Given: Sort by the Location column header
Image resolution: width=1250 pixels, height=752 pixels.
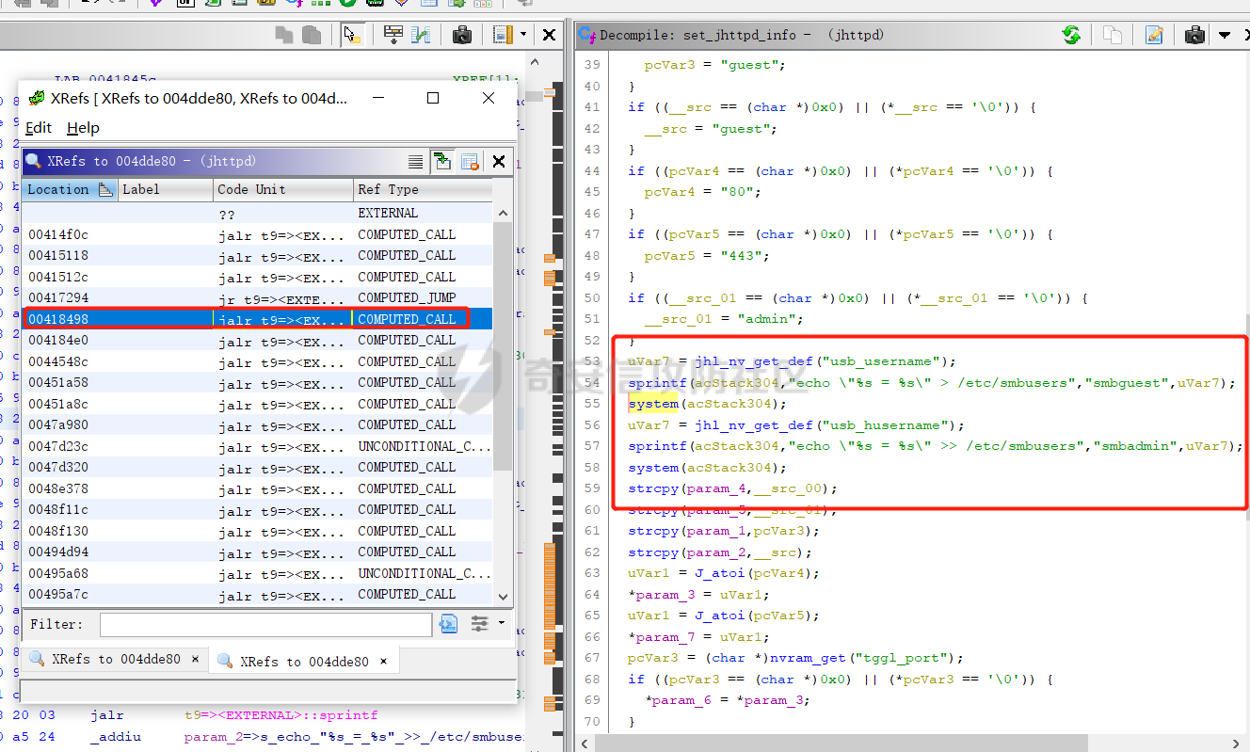Looking at the screenshot, I should click(x=71, y=189).
